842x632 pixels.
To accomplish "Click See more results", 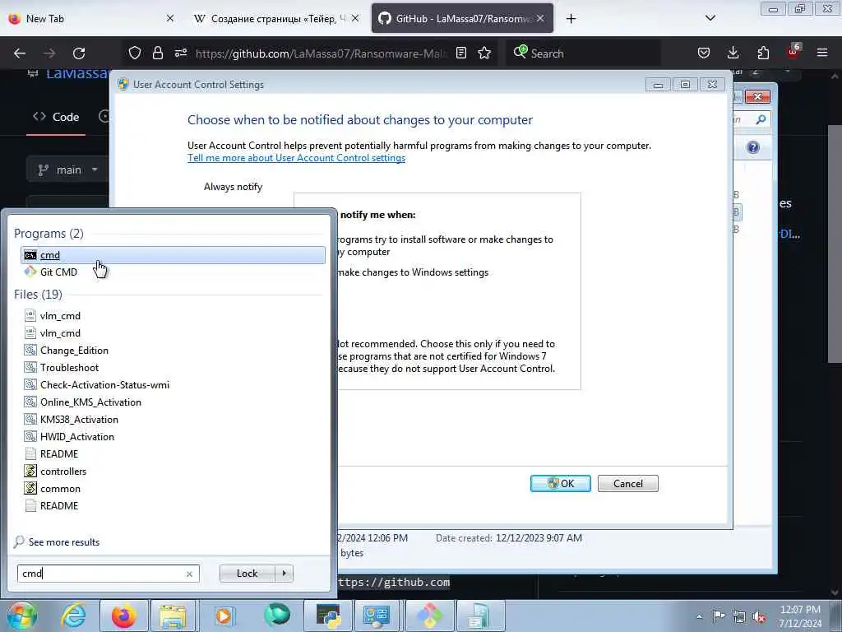I will [x=64, y=542].
